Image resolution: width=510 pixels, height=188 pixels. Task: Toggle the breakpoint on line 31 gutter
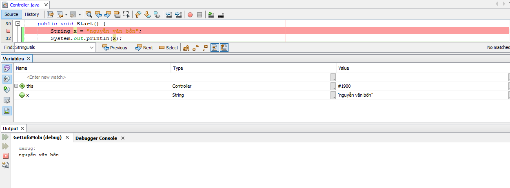point(8,31)
